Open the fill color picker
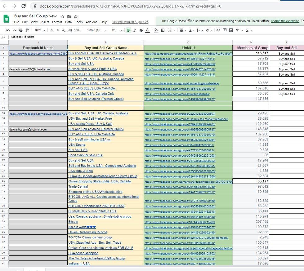 coord(156,30)
